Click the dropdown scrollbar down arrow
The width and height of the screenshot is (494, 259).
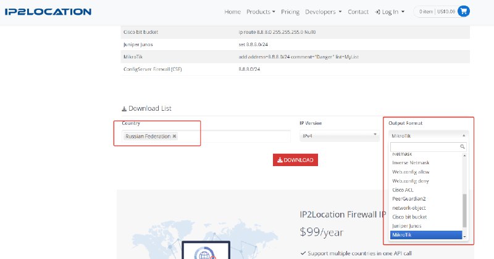[x=464, y=237]
